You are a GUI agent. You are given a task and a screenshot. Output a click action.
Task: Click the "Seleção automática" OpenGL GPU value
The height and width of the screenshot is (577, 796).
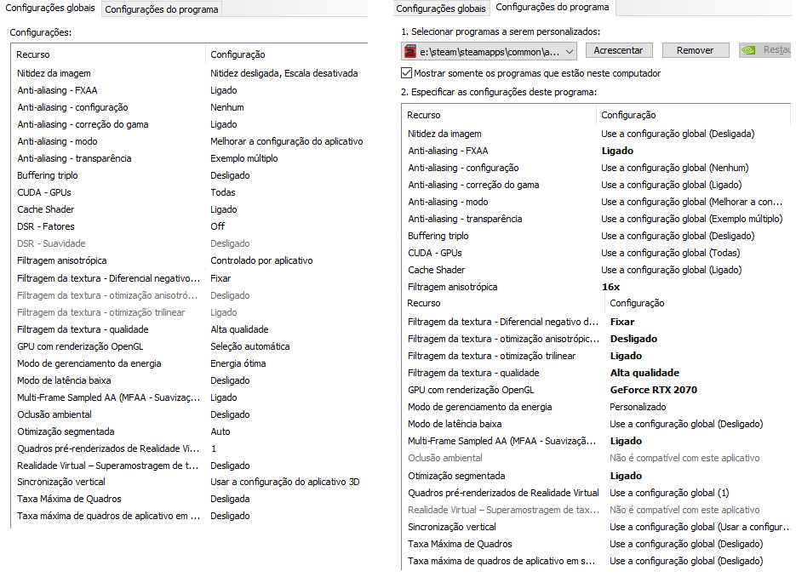click(249, 346)
